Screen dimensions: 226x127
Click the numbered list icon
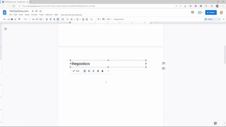(x=77, y=19)
